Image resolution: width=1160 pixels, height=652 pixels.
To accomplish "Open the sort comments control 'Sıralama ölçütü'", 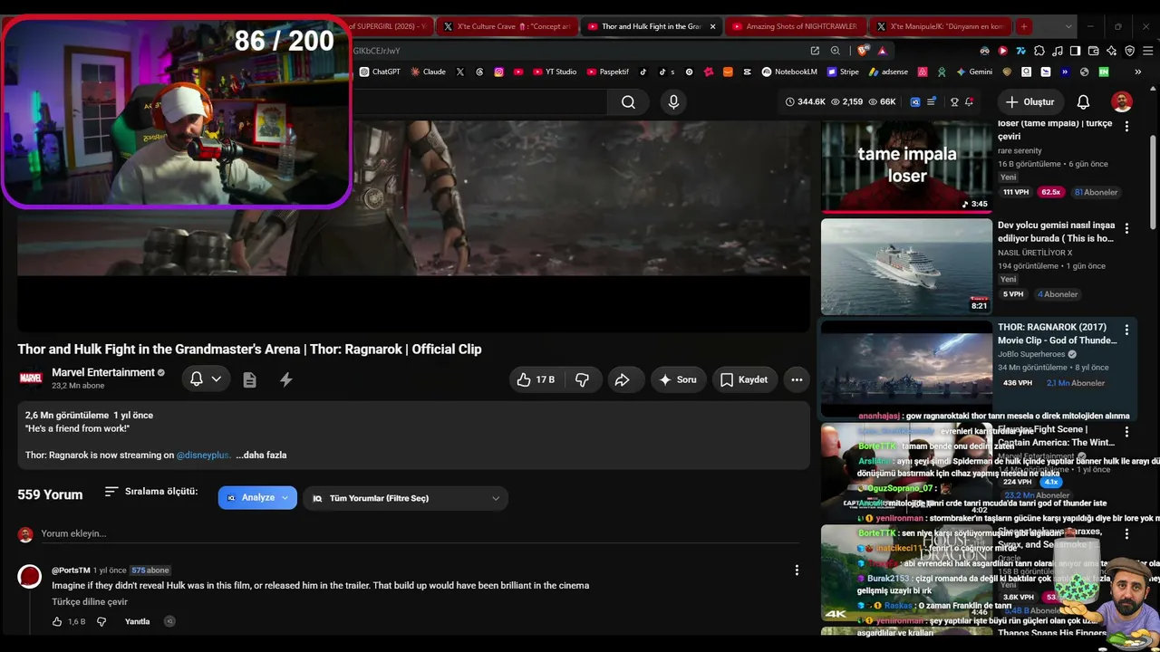I will [150, 492].
